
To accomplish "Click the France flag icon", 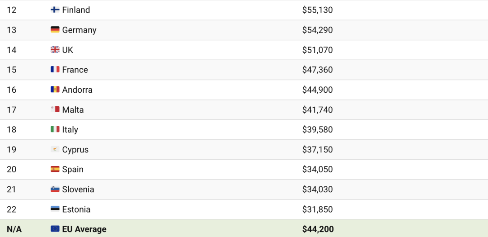I will pyautogui.click(x=55, y=70).
